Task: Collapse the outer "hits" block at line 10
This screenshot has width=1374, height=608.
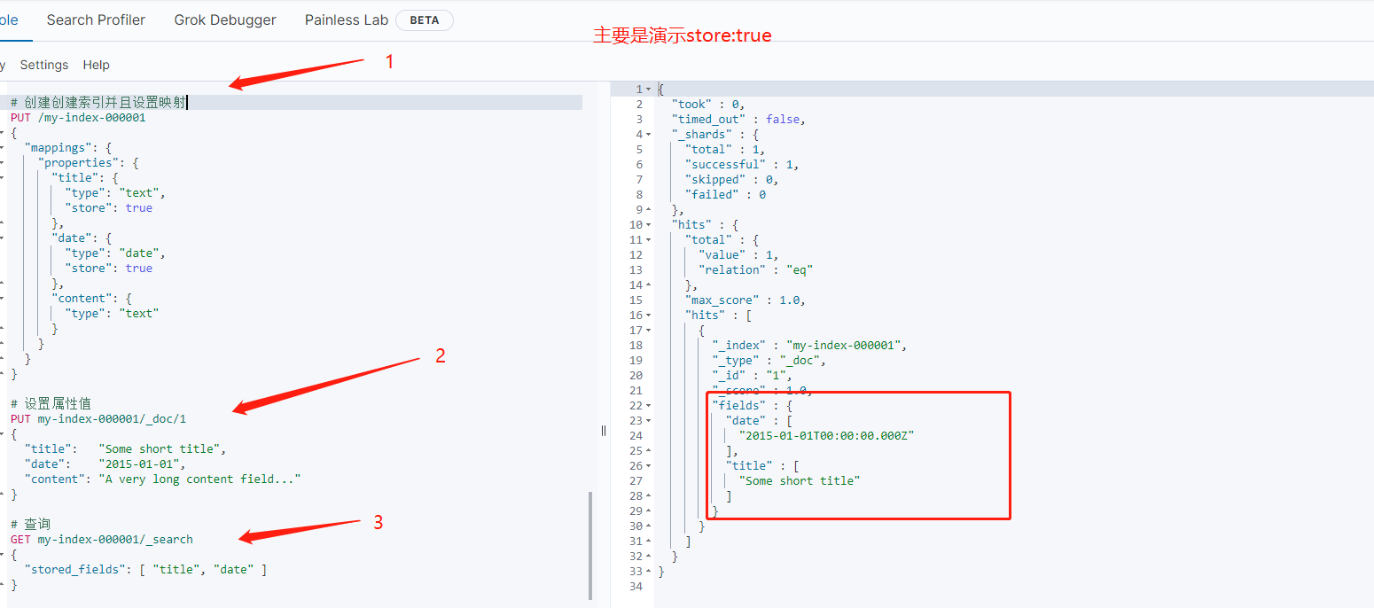Action: (648, 225)
